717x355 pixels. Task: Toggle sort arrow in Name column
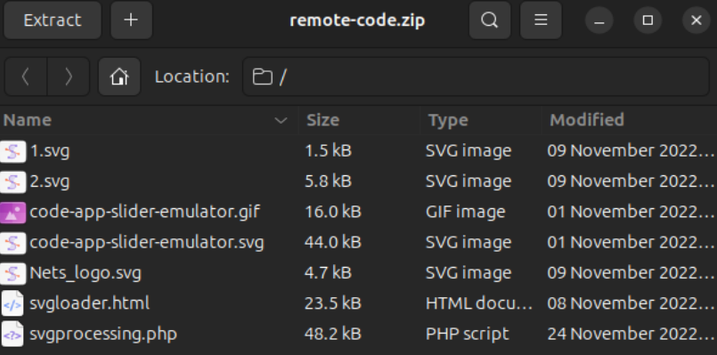coord(281,120)
